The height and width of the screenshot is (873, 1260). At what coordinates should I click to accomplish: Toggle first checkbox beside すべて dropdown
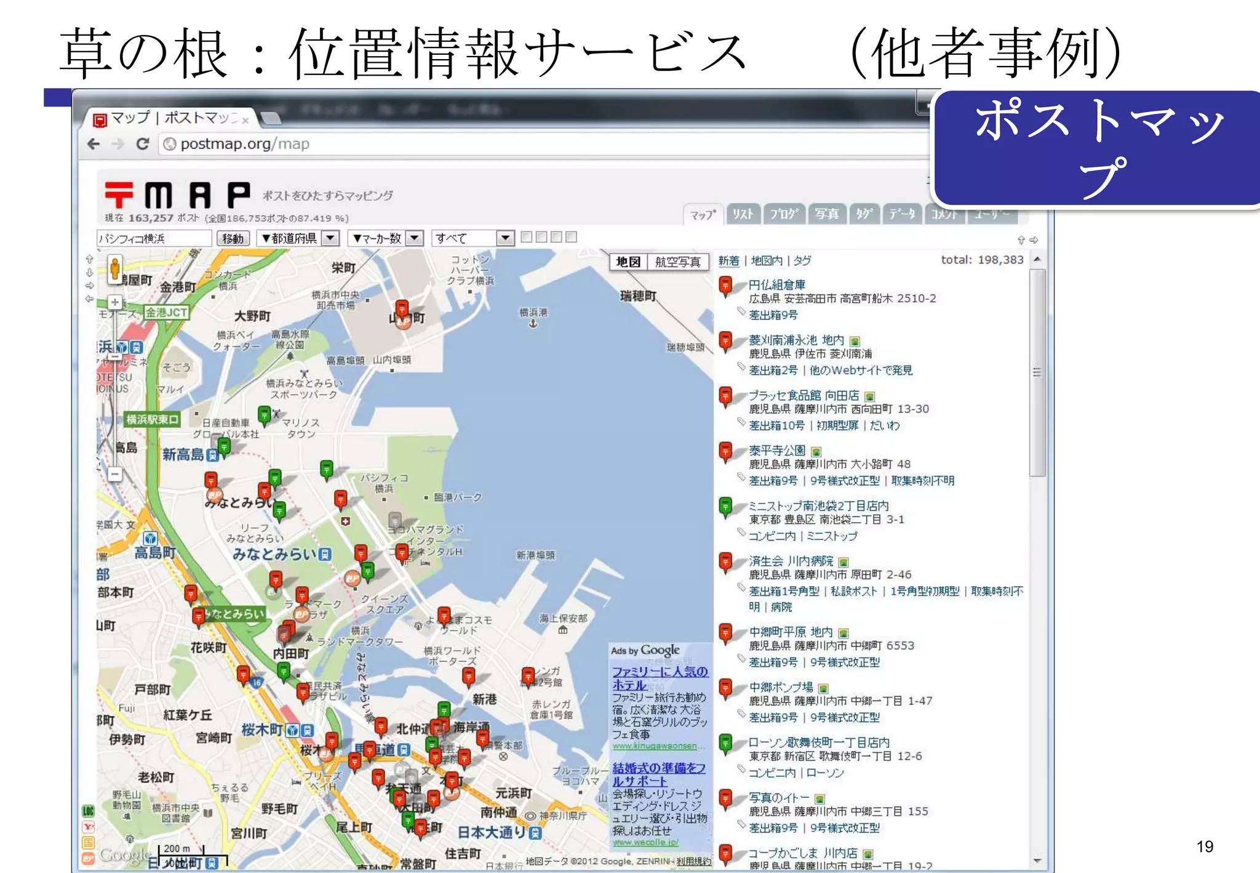coord(527,237)
